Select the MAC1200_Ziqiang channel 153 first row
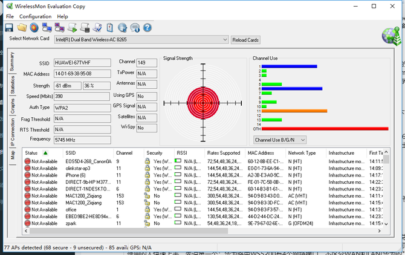 pos(85,195)
